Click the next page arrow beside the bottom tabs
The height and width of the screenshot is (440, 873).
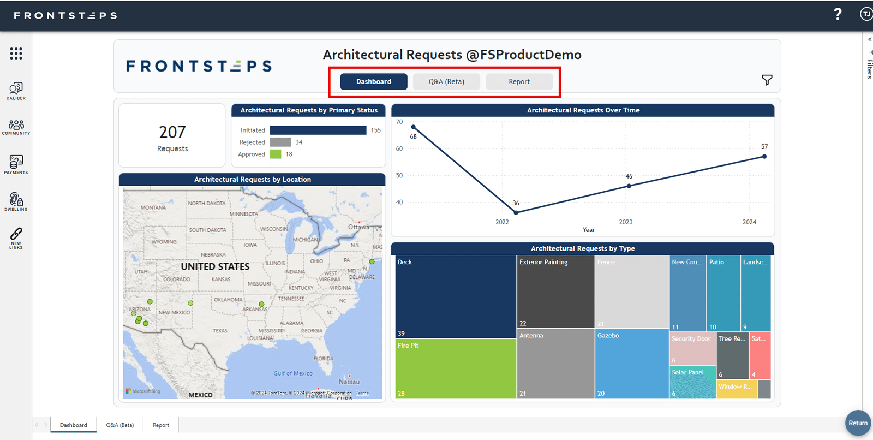[46, 425]
